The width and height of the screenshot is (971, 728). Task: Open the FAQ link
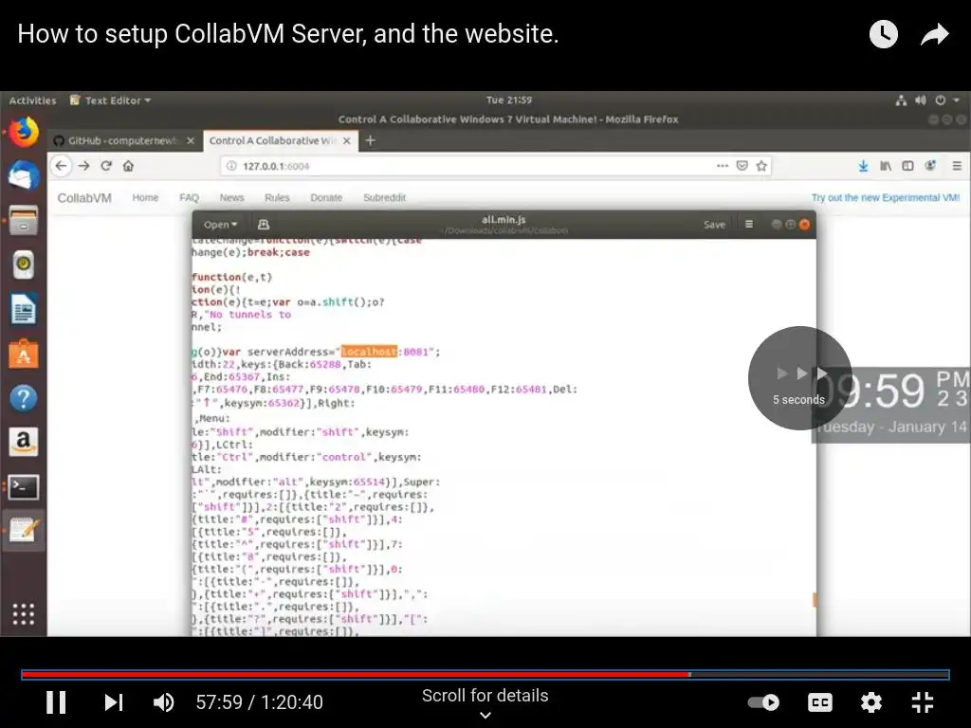[189, 197]
